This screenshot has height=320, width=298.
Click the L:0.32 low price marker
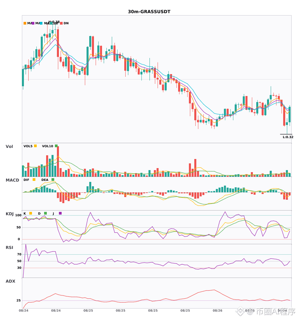288,137
